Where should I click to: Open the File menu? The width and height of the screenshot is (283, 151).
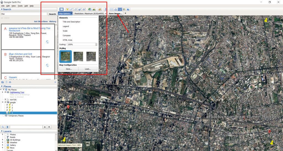pos(3,6)
